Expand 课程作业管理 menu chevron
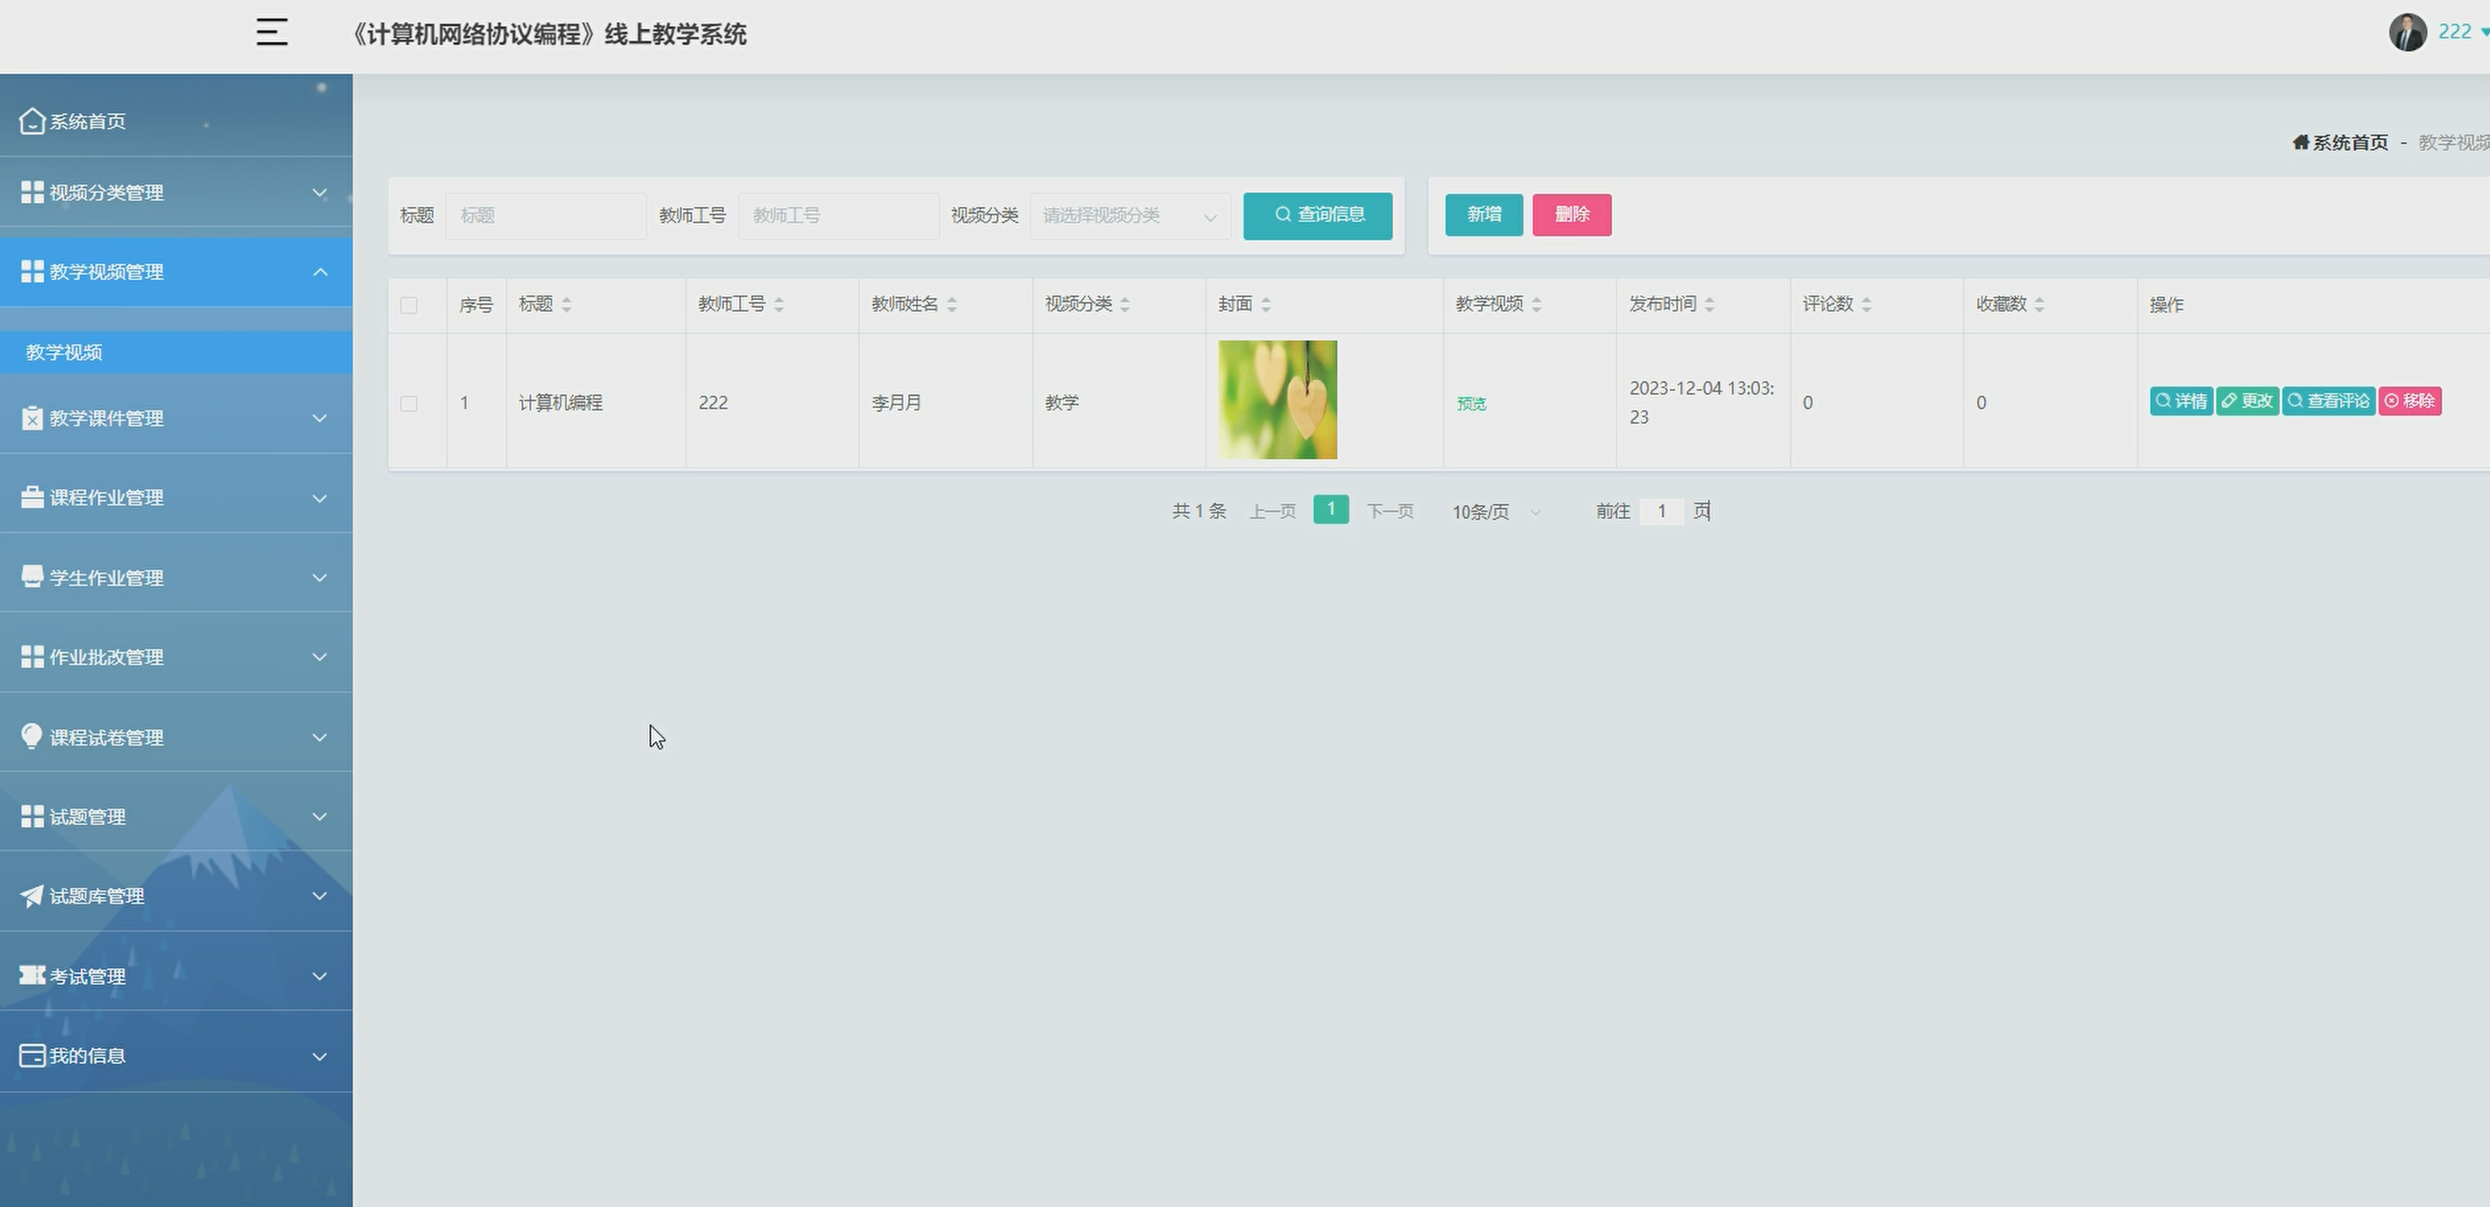 (319, 498)
